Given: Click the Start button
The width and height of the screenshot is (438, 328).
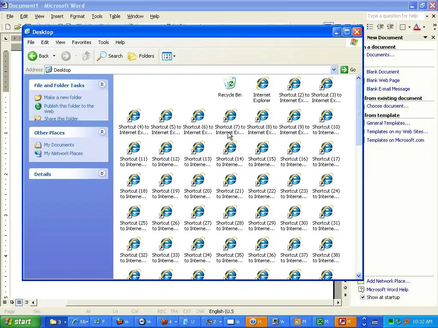Looking at the screenshot, I should [x=20, y=322].
